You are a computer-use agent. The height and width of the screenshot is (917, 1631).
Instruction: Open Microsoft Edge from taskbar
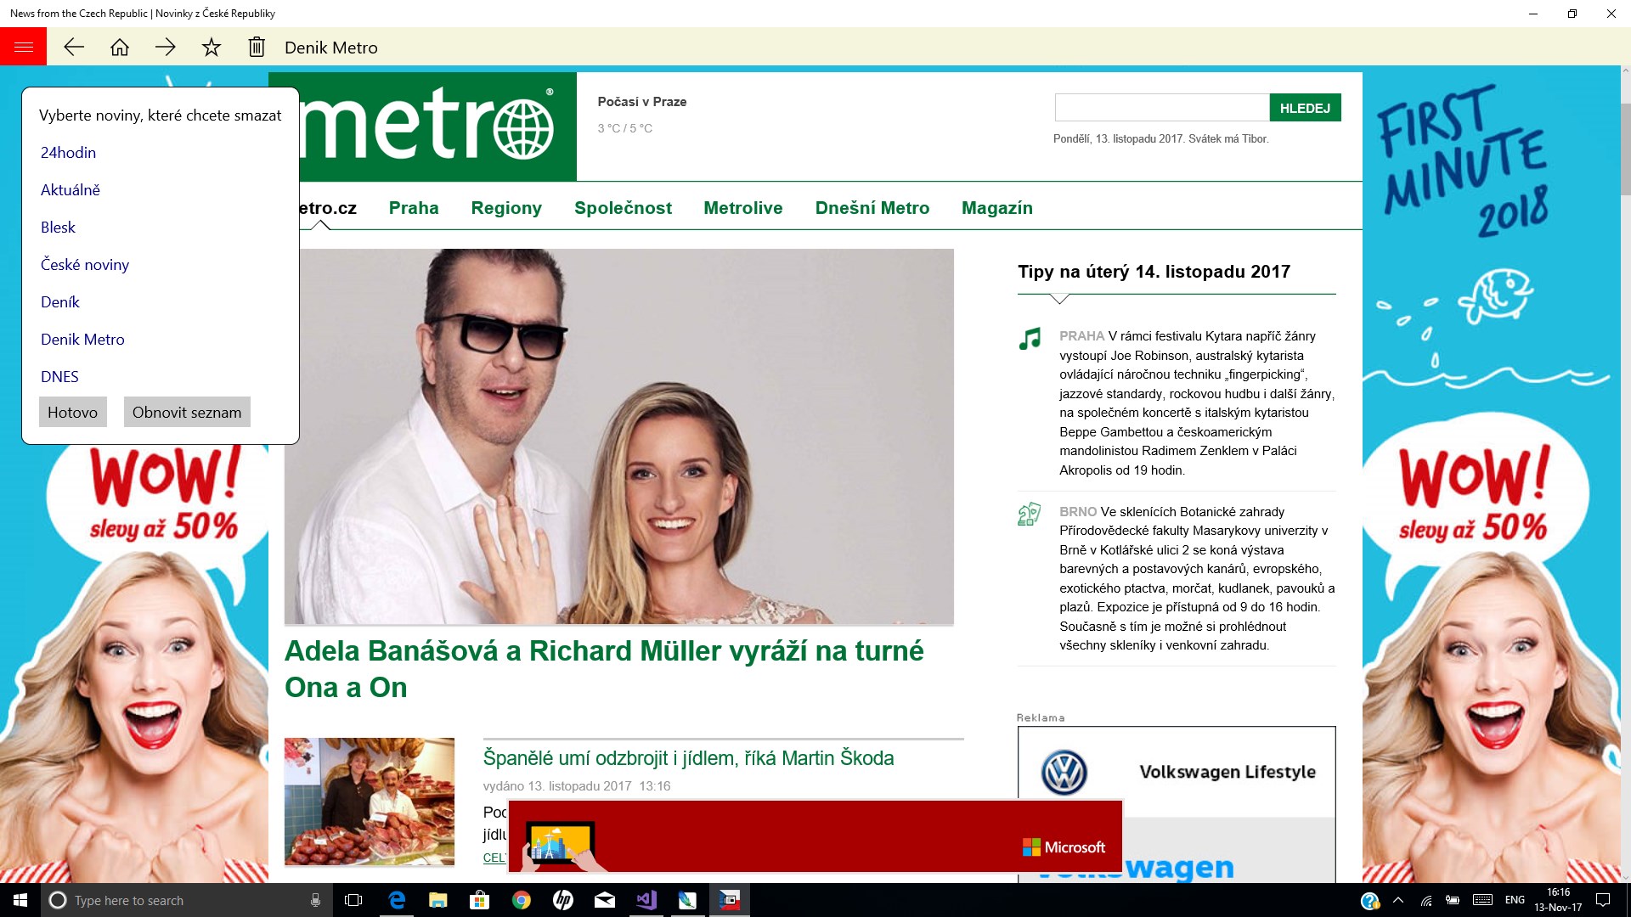click(x=397, y=900)
